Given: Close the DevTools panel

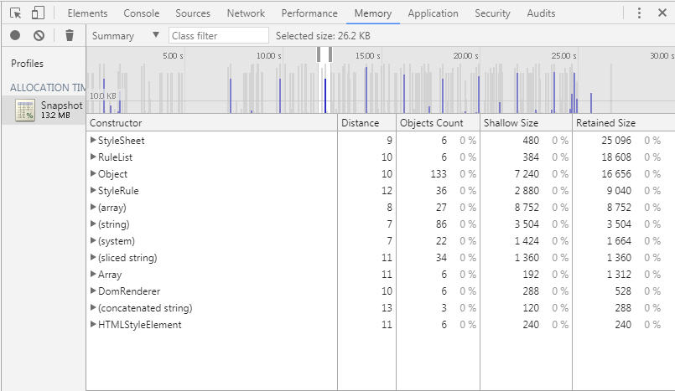Looking at the screenshot, I should point(662,13).
